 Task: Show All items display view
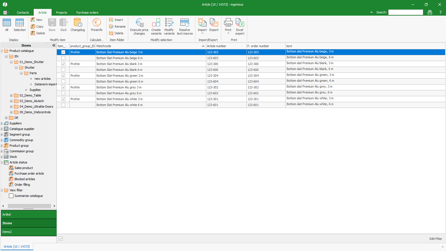[7, 23]
